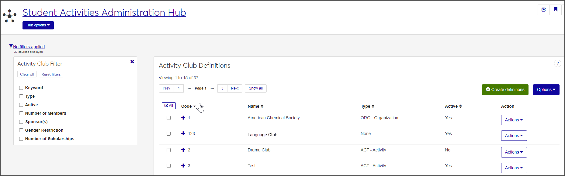Open the Hub options dropdown
The image size is (565, 176).
(x=38, y=25)
